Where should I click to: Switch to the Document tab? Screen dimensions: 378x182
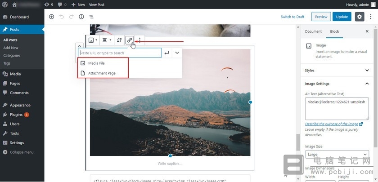click(x=313, y=31)
